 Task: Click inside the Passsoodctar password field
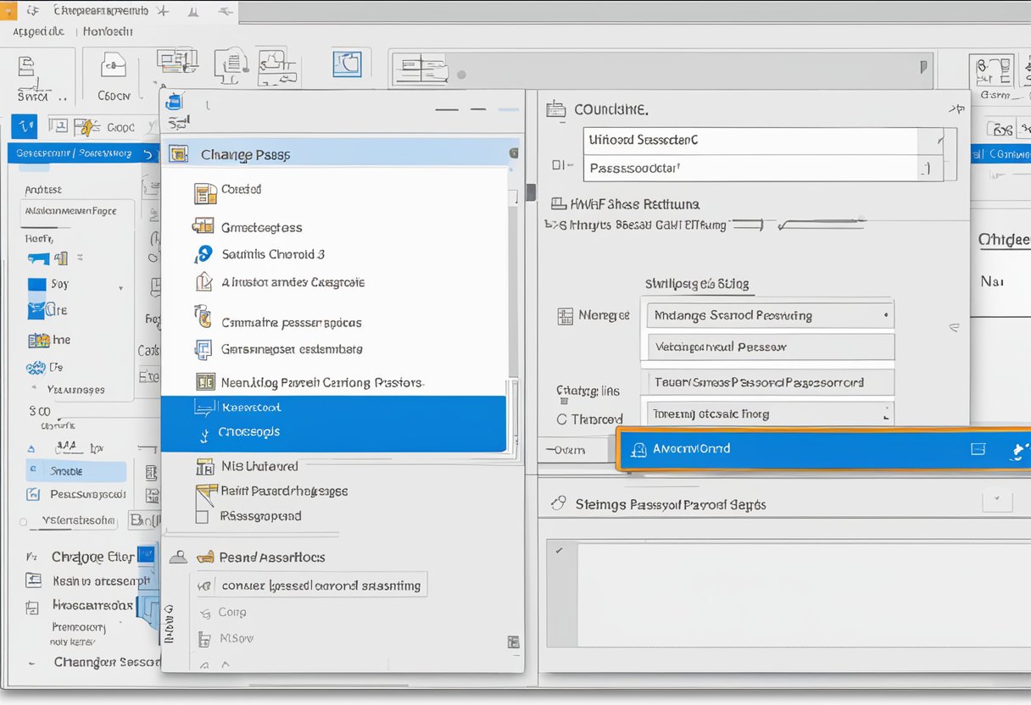pos(746,168)
